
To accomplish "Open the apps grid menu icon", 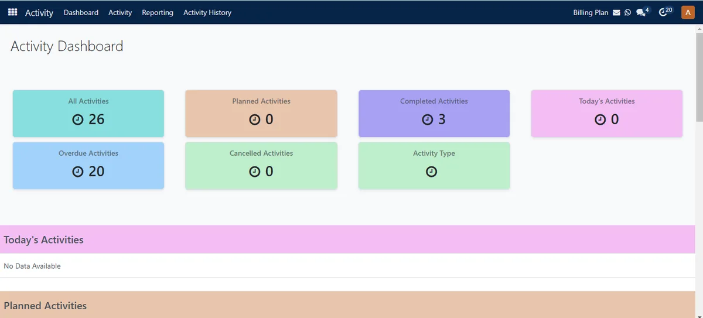I will 12,12.
